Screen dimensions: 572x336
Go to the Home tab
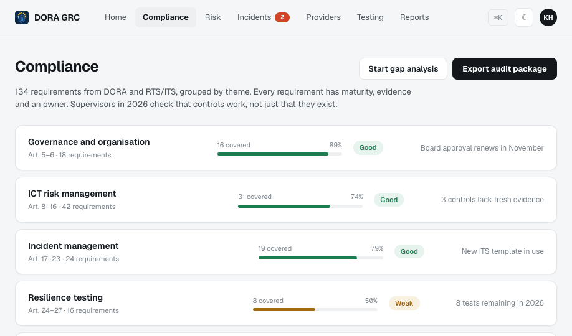tap(115, 17)
